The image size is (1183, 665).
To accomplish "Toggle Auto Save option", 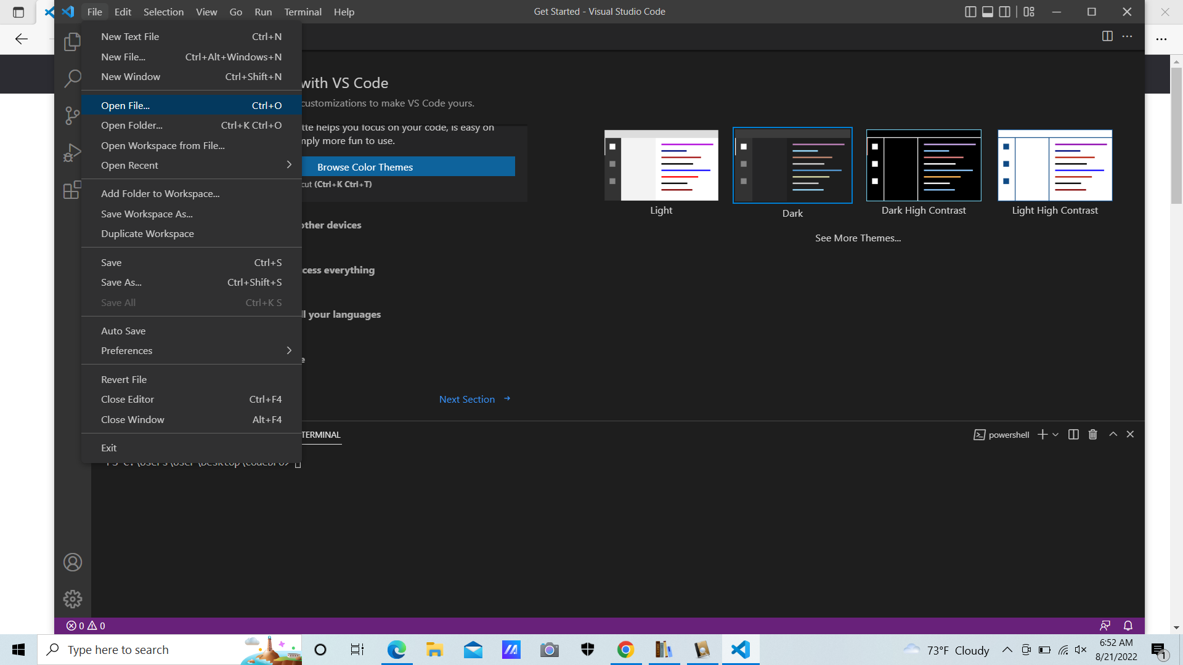I will coord(191,331).
